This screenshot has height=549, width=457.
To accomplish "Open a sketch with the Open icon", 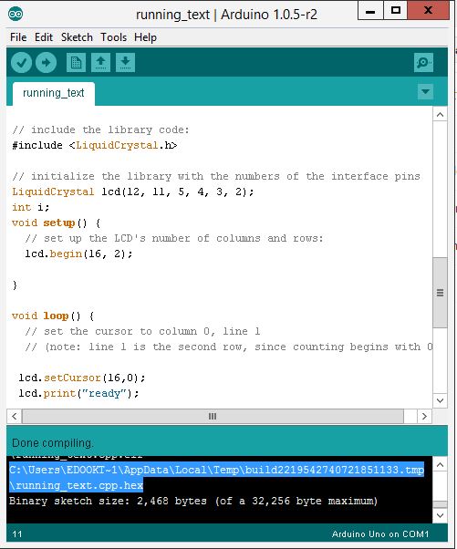I will click(x=101, y=63).
